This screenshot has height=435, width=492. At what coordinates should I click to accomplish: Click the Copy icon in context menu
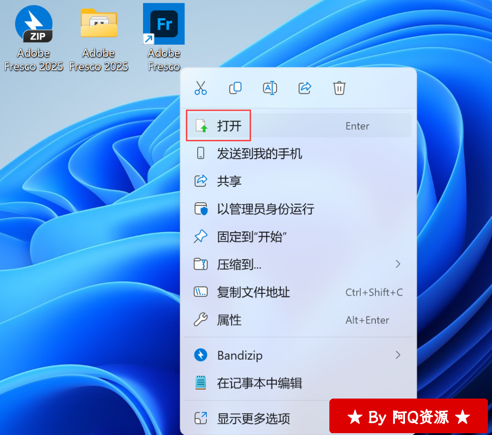(236, 88)
